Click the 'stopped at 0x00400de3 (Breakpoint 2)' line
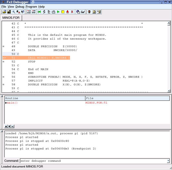Image resolution: width=172 pixels, height=170 pixels. coord(51,148)
